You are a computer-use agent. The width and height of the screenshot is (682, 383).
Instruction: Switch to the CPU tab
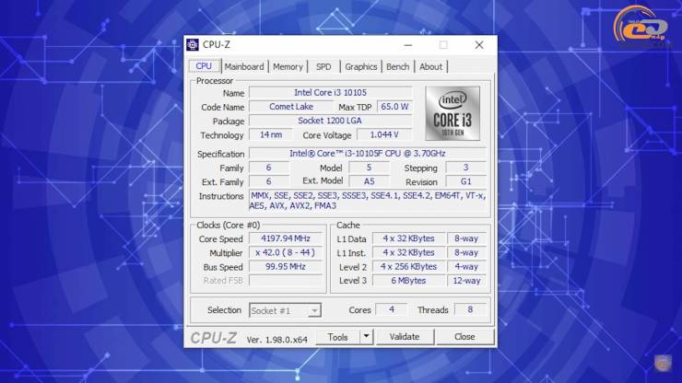point(204,66)
